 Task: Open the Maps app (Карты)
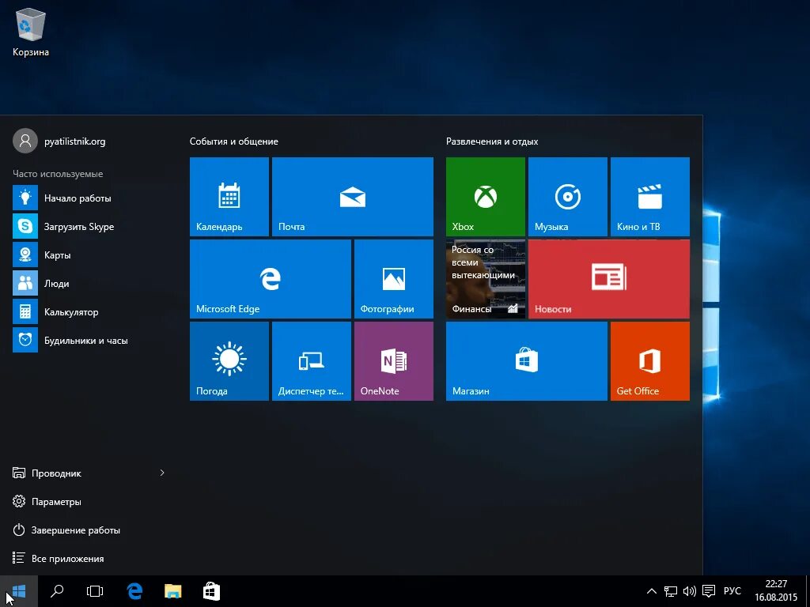coord(89,255)
